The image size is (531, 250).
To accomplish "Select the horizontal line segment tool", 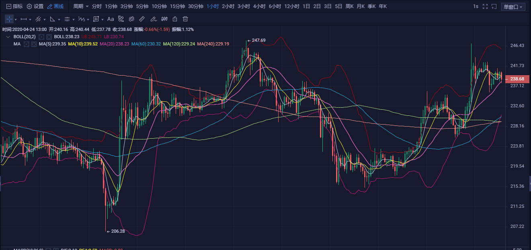I will [24, 19].
